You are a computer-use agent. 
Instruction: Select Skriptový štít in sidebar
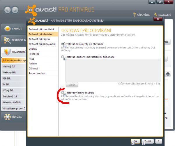tap(14, 96)
